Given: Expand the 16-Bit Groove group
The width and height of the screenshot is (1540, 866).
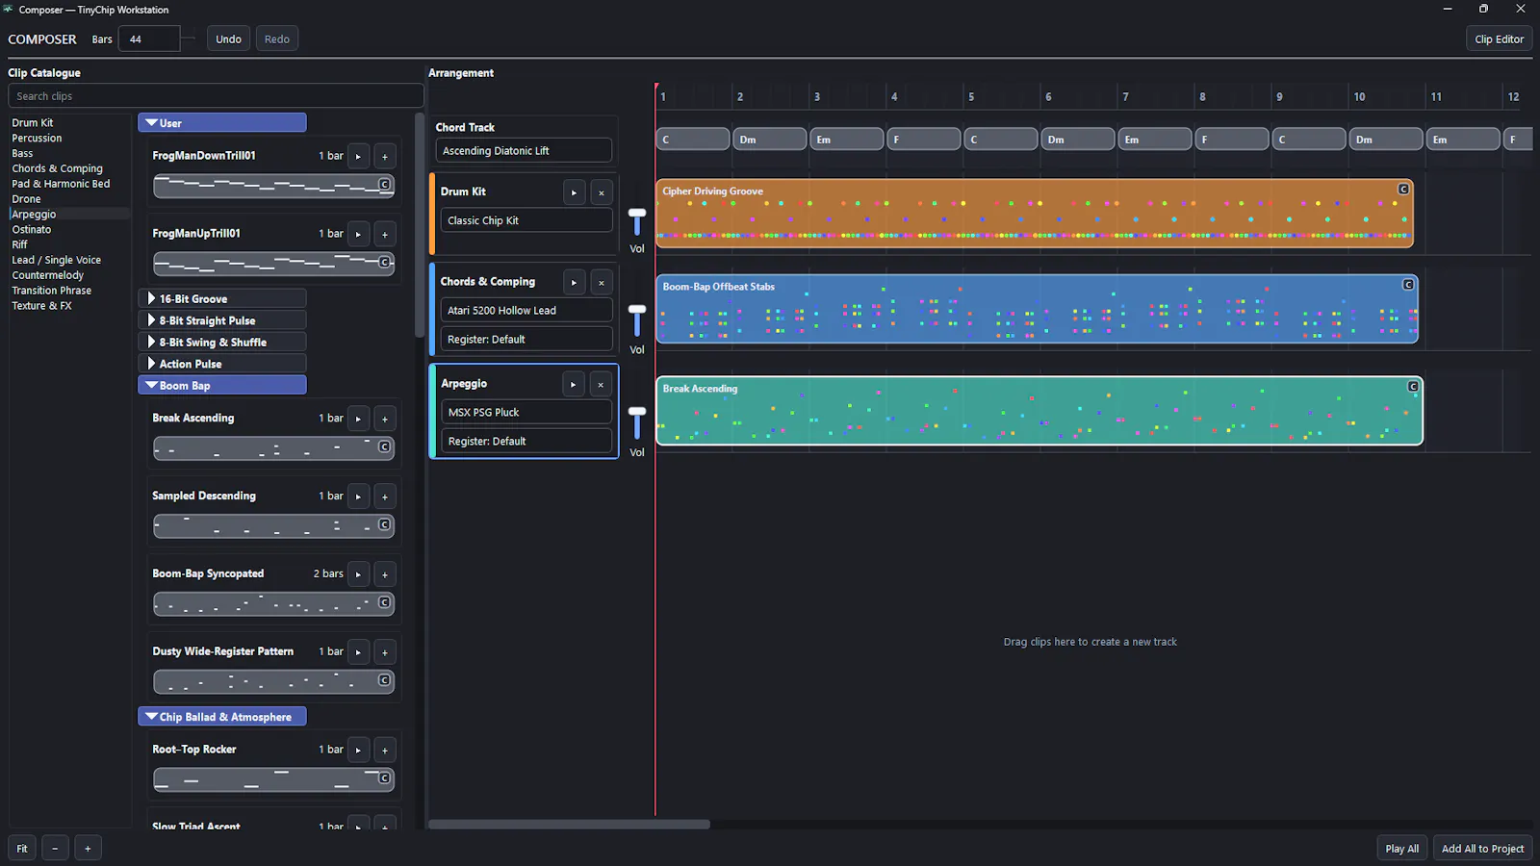Looking at the screenshot, I should pyautogui.click(x=222, y=299).
